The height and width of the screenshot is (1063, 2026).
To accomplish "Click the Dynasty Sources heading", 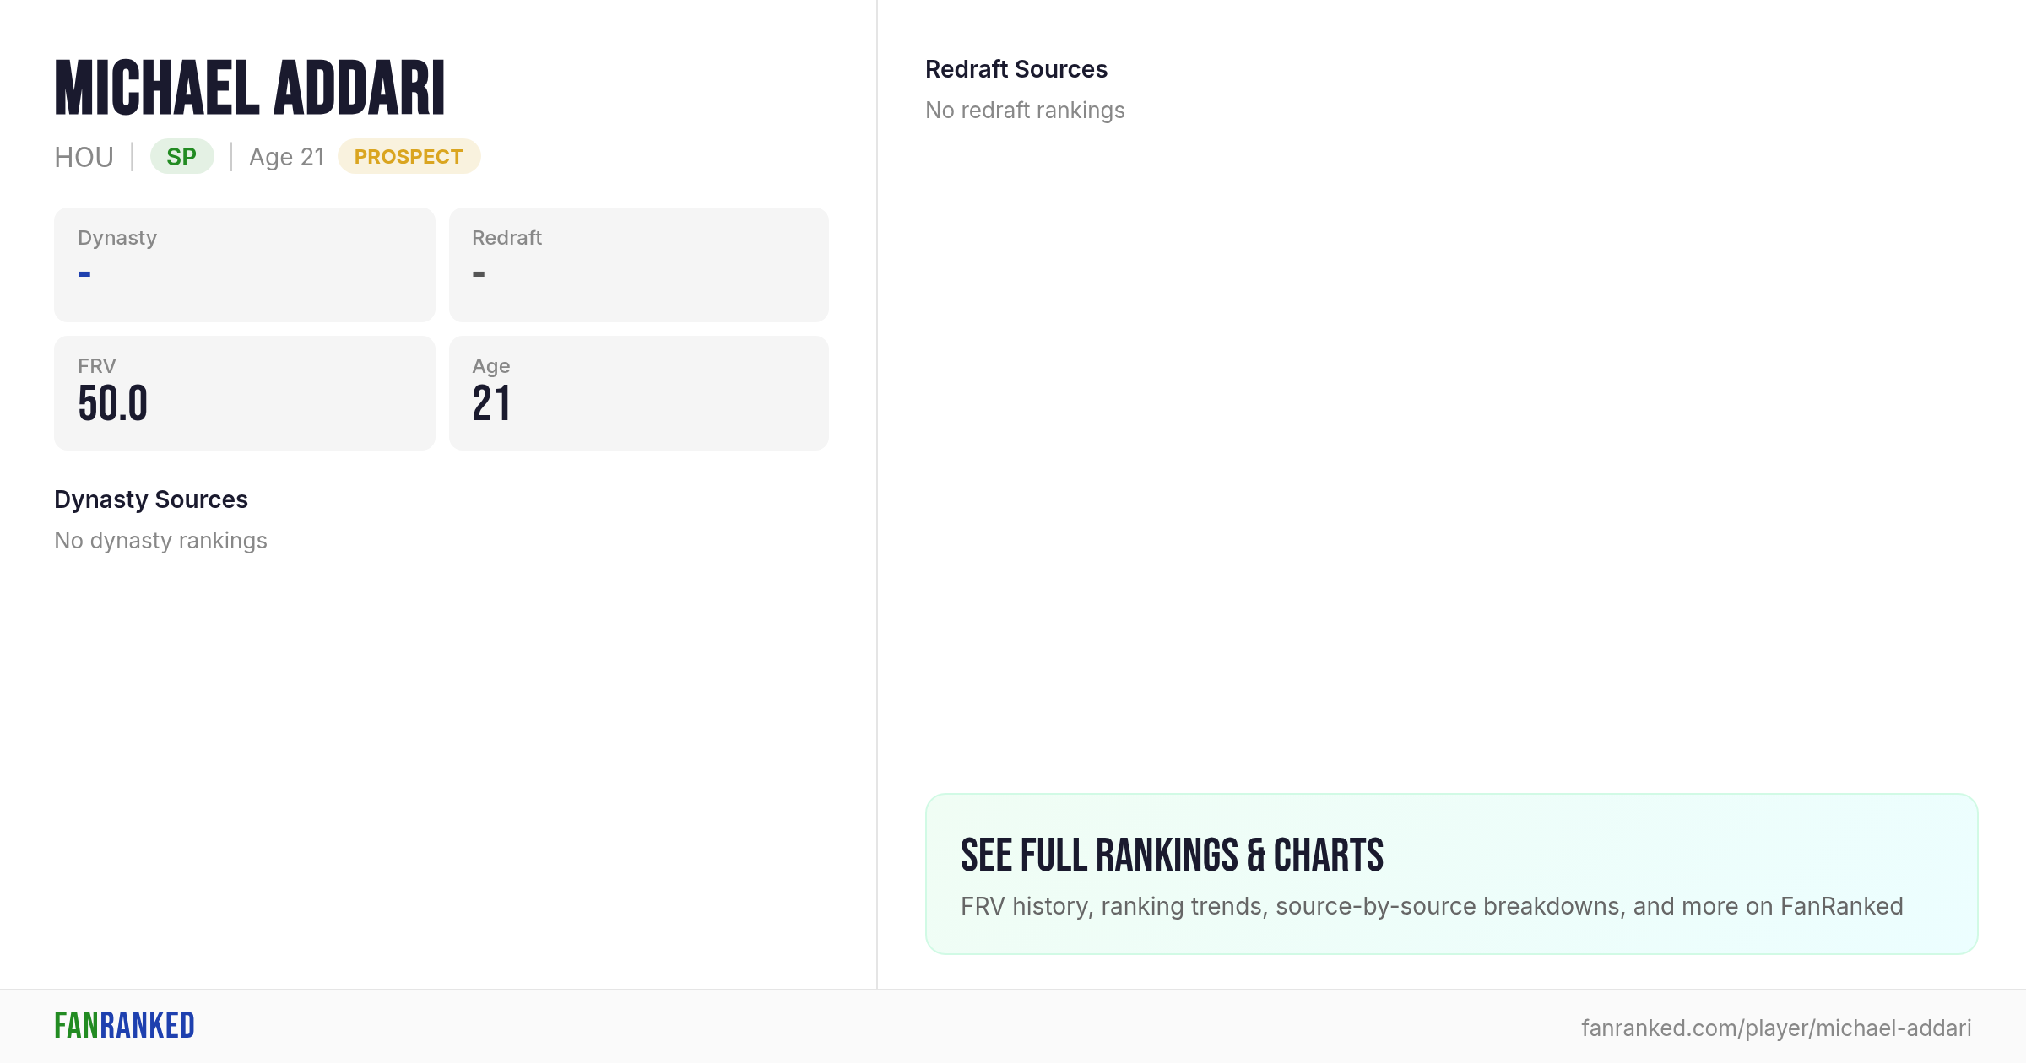I will [x=151, y=499].
